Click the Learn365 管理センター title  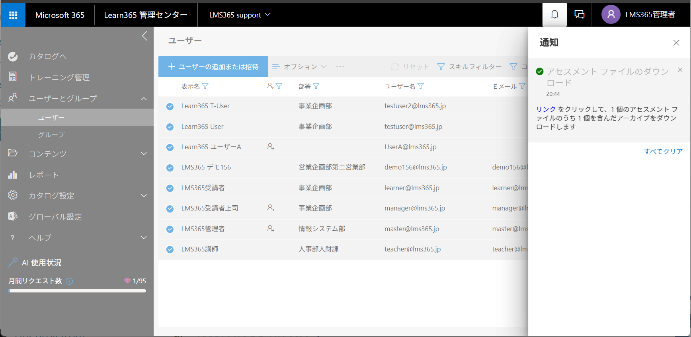click(146, 15)
